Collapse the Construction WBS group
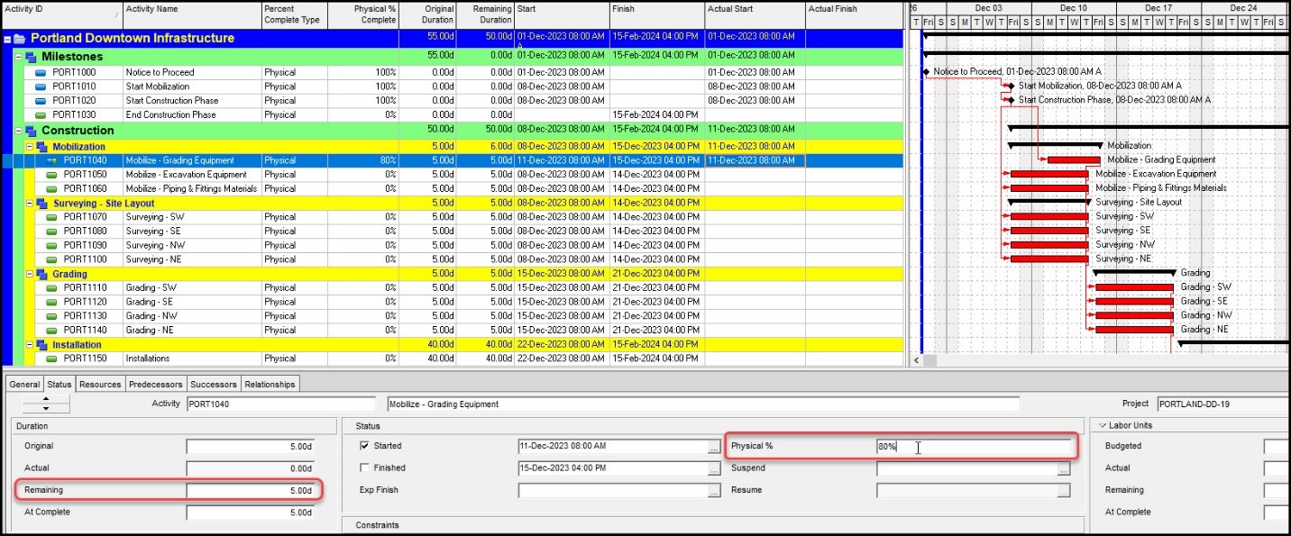The height and width of the screenshot is (536, 1291). pyautogui.click(x=19, y=132)
